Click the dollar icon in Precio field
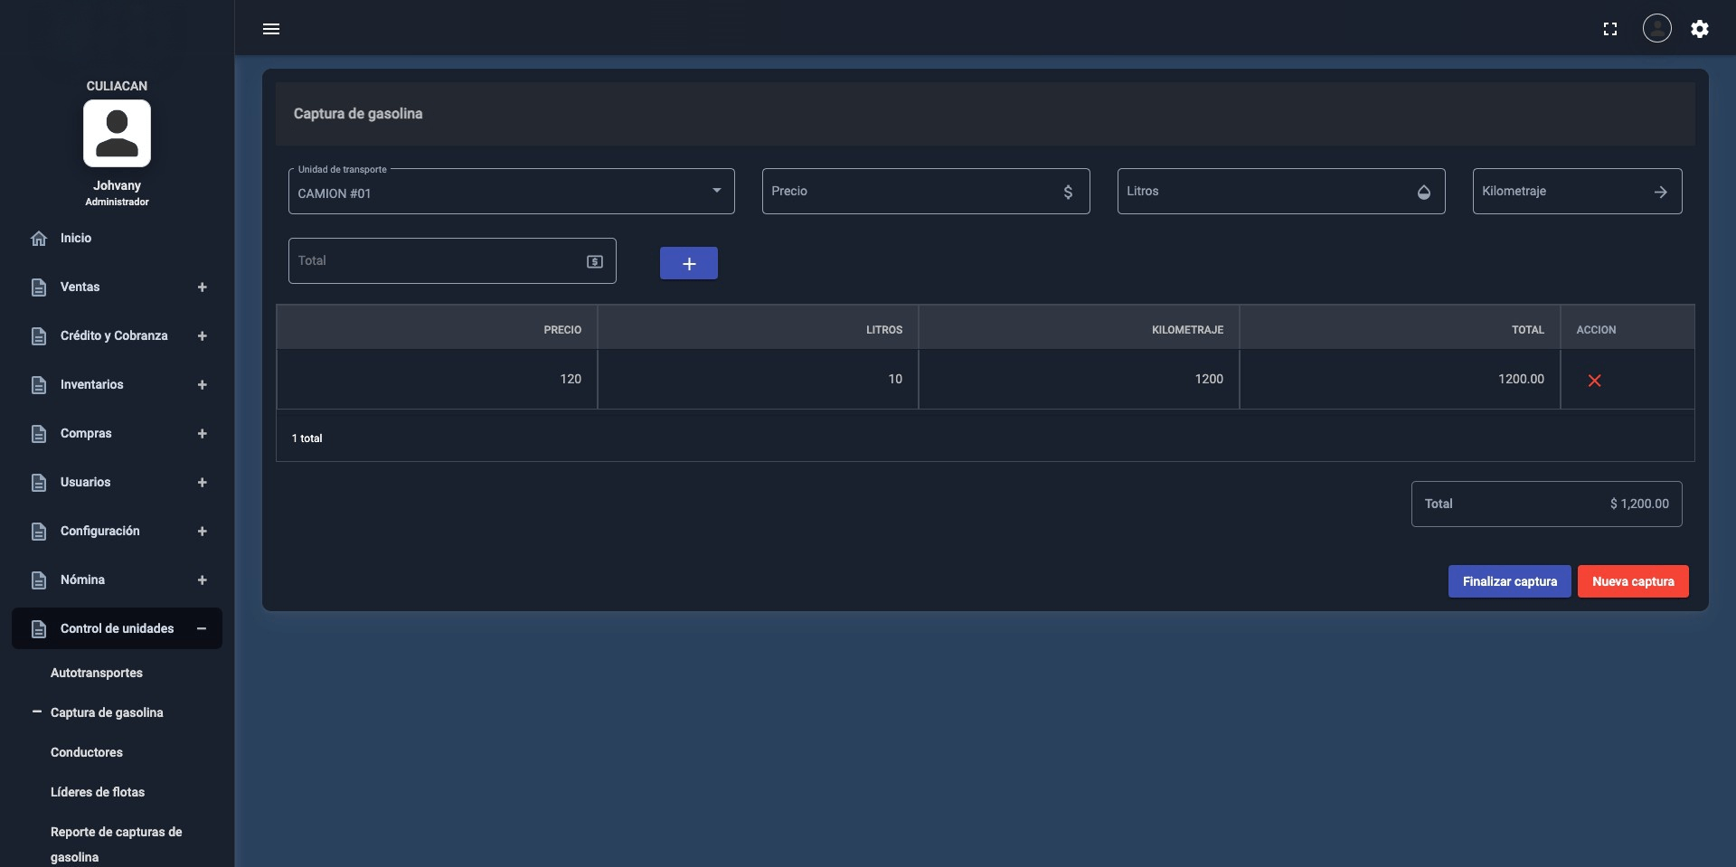1736x867 pixels. tap(1068, 192)
